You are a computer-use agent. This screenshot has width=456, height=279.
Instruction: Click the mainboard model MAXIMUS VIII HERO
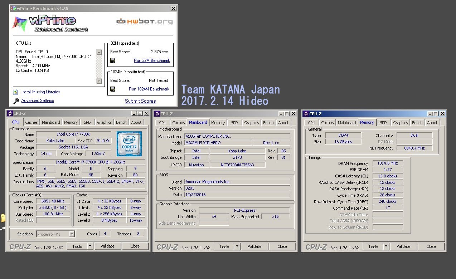218,143
